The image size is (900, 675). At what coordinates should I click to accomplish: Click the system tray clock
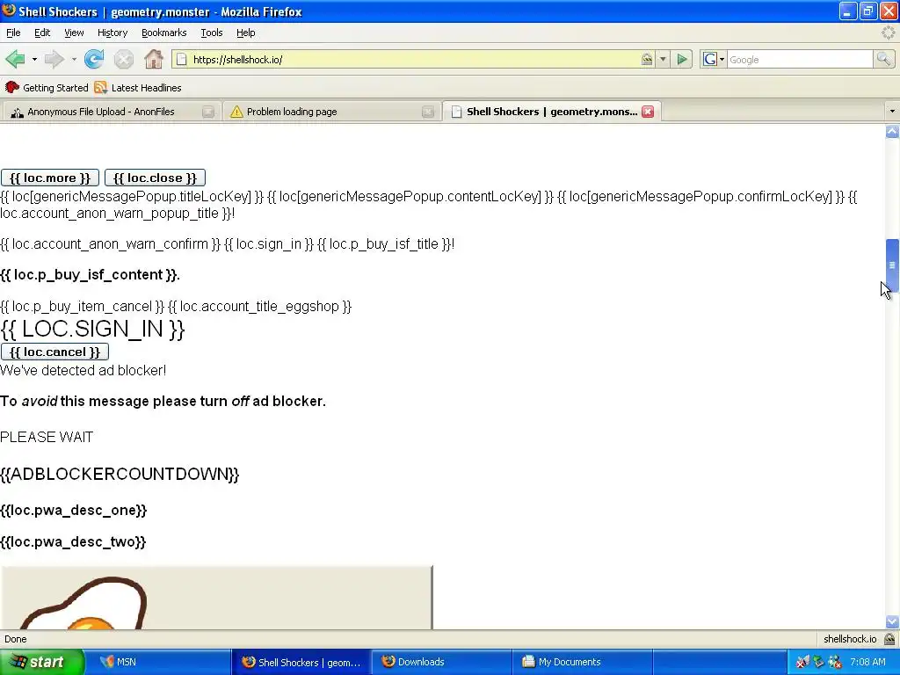pos(867,662)
